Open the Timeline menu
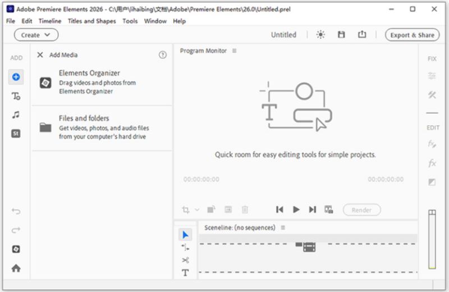449x292 pixels. [x=50, y=21]
